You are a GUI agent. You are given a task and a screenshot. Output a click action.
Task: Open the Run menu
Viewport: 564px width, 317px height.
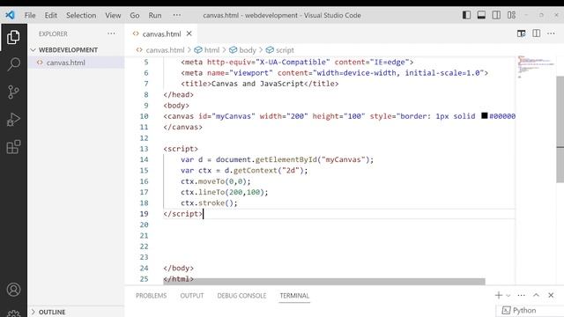pos(155,15)
